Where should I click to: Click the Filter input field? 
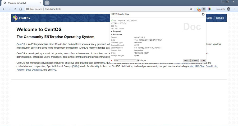tap(125, 60)
